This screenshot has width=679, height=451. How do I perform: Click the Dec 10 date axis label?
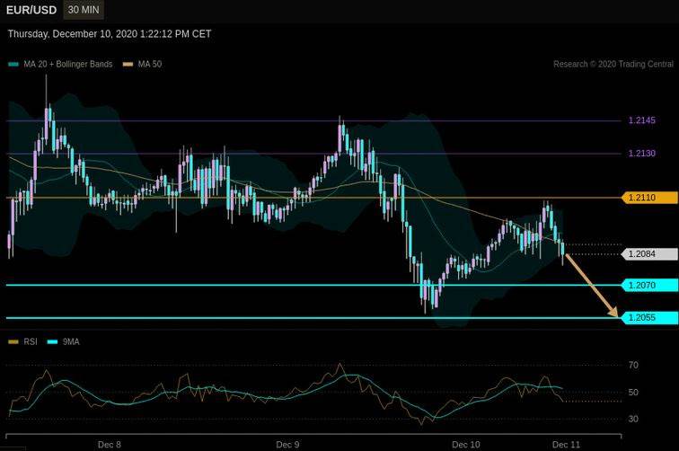coord(466,445)
